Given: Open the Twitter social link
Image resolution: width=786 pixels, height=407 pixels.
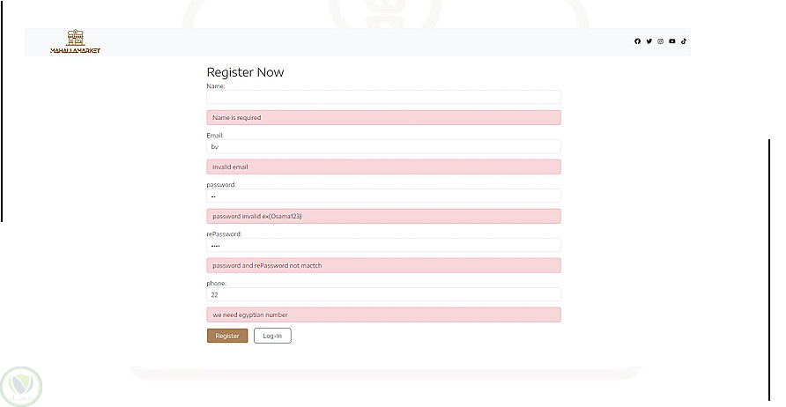Looking at the screenshot, I should coord(649,41).
